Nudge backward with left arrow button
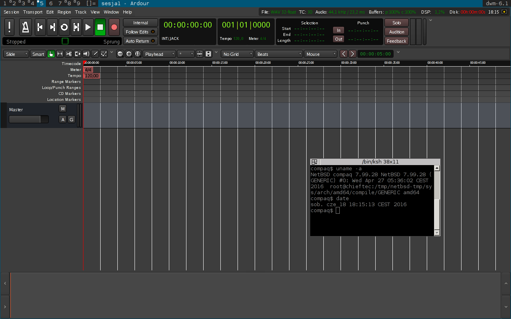This screenshot has height=319, width=511. [343, 54]
